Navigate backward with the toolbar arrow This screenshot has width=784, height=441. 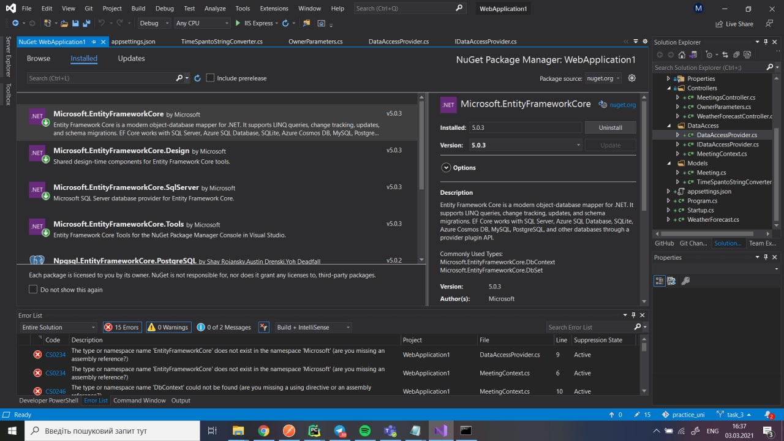point(15,23)
